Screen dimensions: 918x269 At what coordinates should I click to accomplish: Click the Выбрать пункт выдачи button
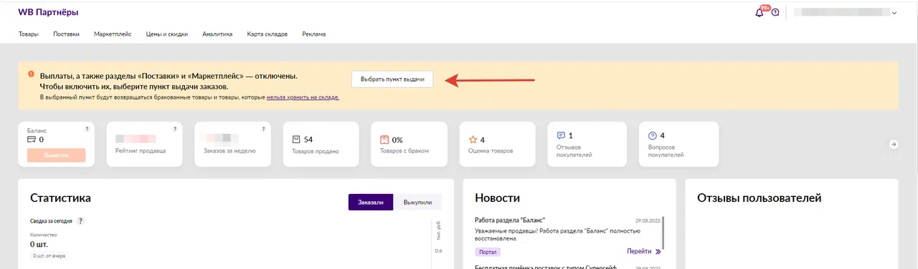[392, 79]
